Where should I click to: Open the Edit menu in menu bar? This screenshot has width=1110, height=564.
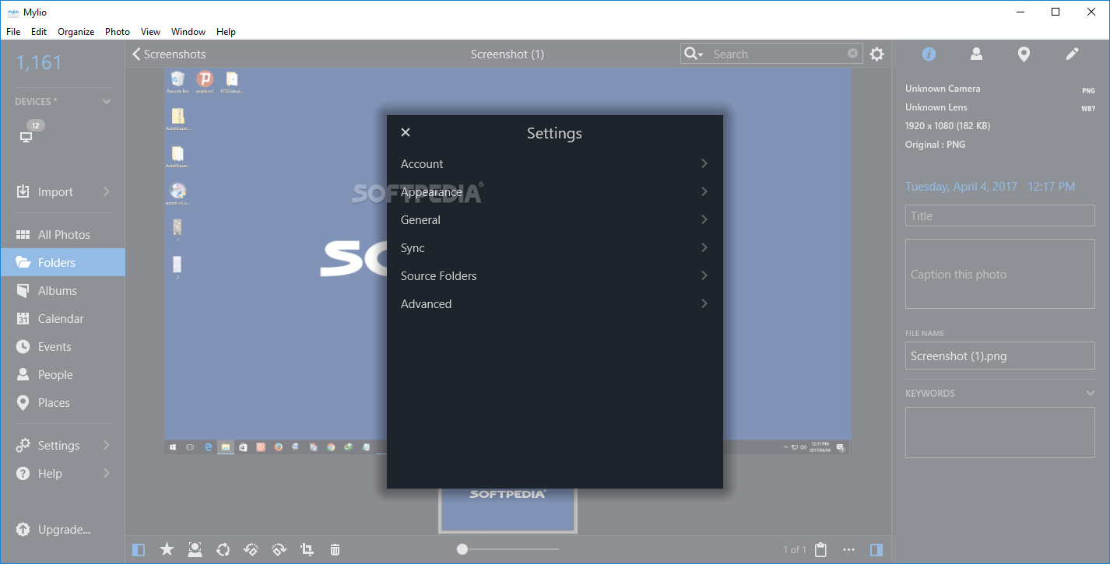(39, 32)
